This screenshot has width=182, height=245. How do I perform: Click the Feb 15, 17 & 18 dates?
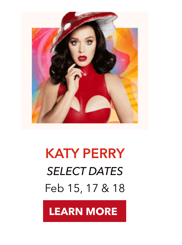pos(85,188)
